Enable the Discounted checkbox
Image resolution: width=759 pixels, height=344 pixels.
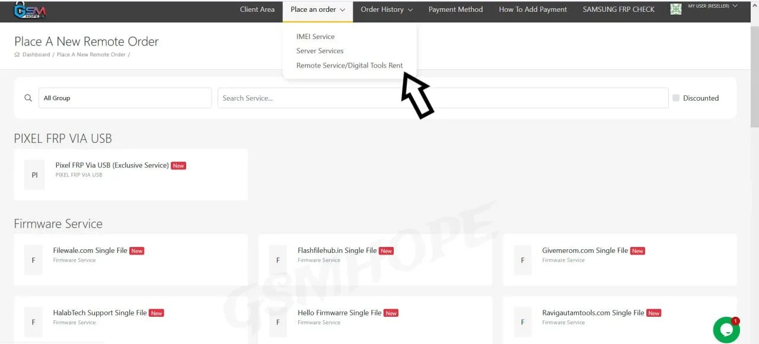(x=676, y=98)
